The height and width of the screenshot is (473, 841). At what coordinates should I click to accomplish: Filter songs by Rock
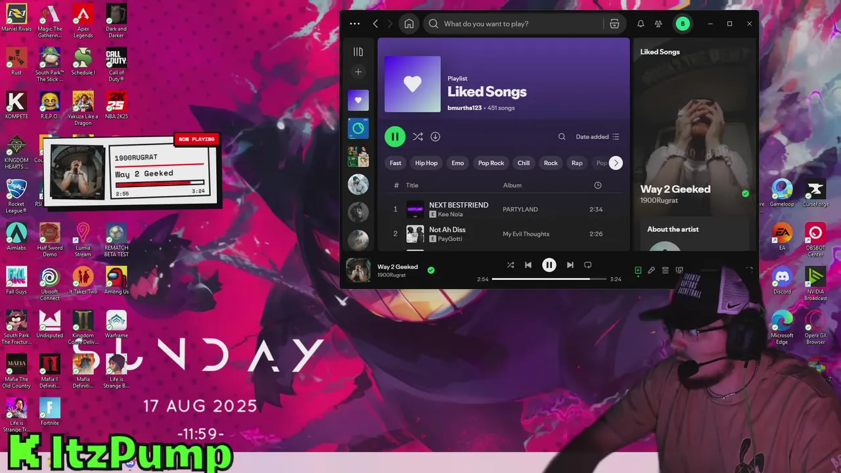(551, 163)
